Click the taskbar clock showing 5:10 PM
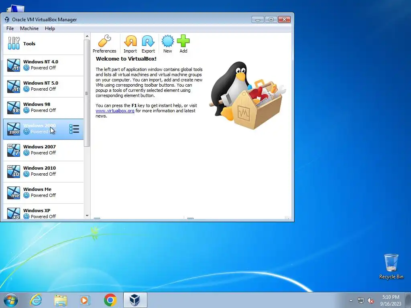The height and width of the screenshot is (308, 411). point(391,300)
